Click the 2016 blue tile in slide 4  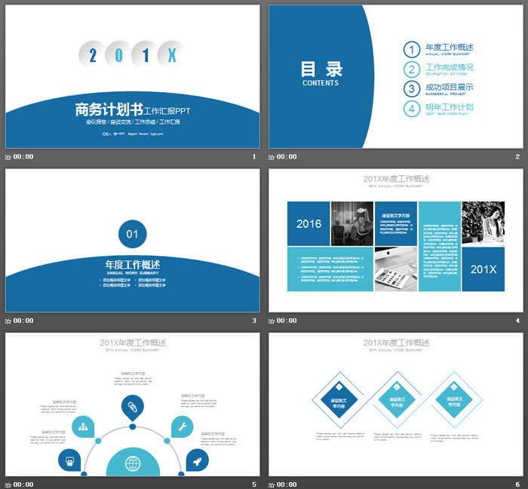click(x=309, y=223)
